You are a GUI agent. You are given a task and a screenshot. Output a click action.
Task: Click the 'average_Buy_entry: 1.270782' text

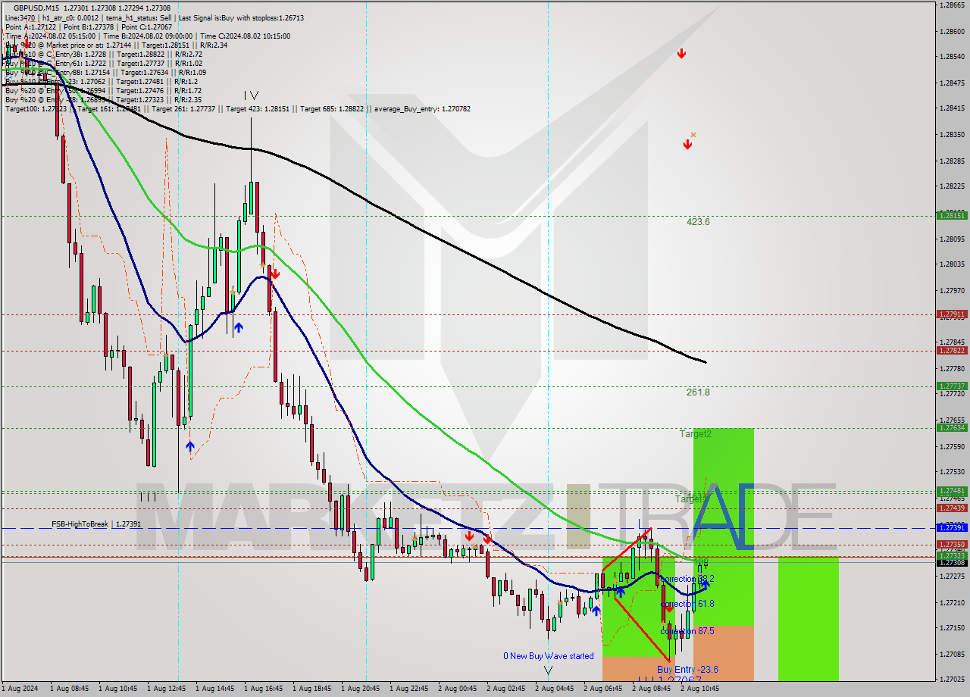coord(421,109)
